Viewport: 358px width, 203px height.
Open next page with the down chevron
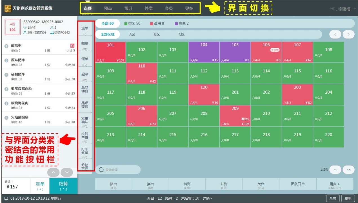348,170
